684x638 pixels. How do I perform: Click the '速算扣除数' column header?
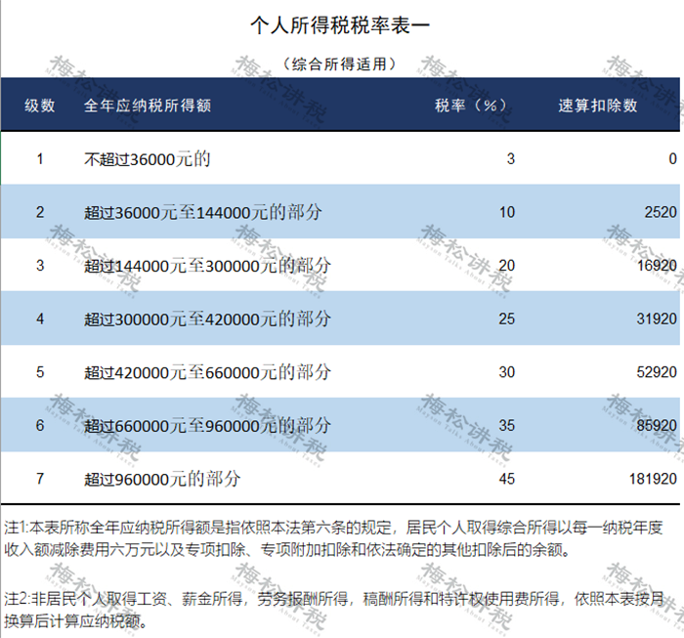pos(598,106)
